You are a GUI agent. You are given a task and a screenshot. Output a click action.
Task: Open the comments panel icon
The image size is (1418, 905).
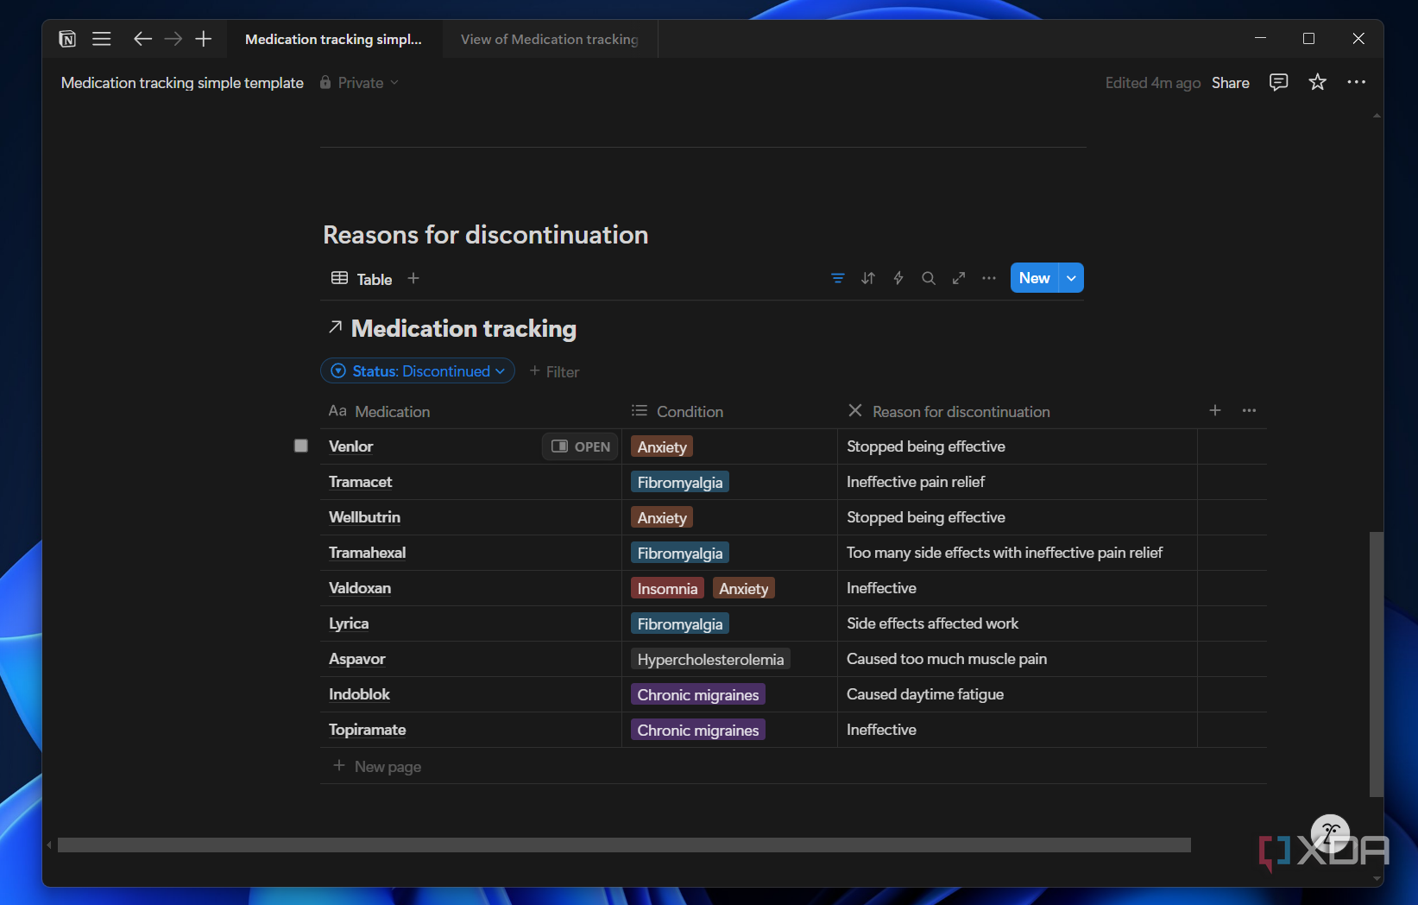(x=1279, y=82)
